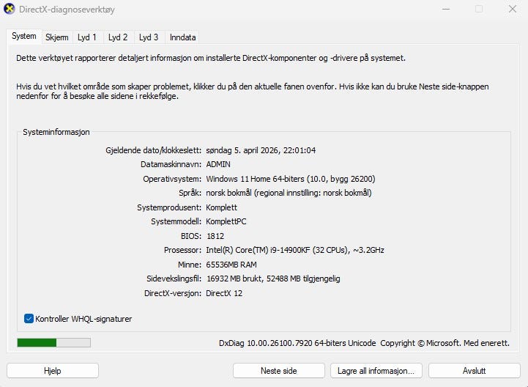This screenshot has height=387, width=528.
Task: Minimize the DirectX diagnostic window
Action: tap(446, 9)
